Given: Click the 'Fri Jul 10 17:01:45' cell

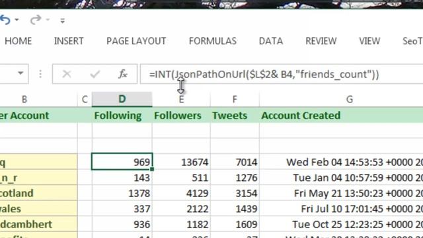Looking at the screenshot, I should pyautogui.click(x=341, y=209).
